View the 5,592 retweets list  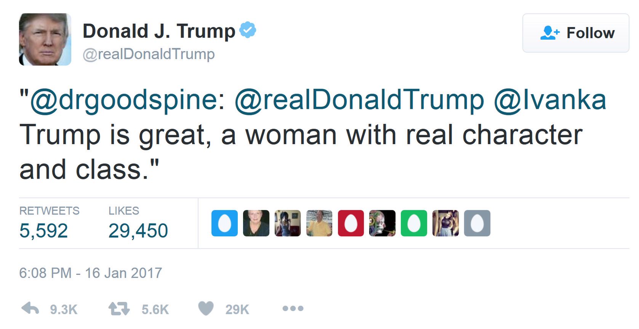[x=43, y=230]
